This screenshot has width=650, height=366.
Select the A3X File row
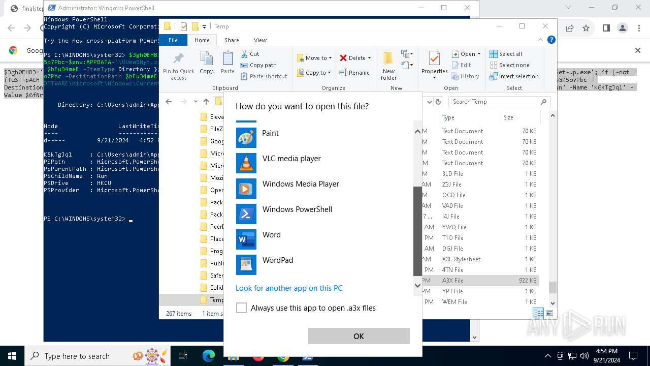(x=480, y=281)
